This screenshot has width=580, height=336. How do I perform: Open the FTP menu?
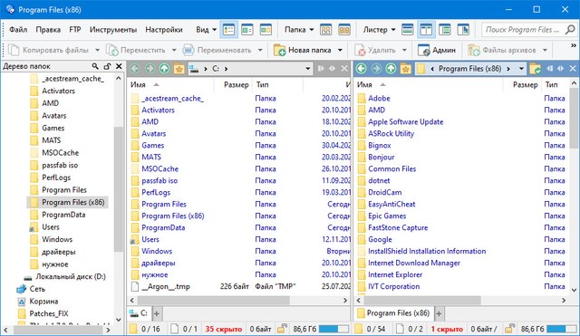pos(75,30)
